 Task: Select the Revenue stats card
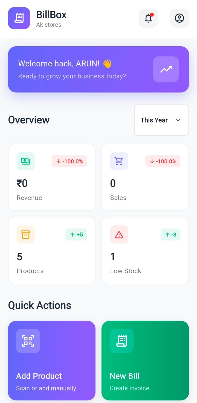point(52,177)
